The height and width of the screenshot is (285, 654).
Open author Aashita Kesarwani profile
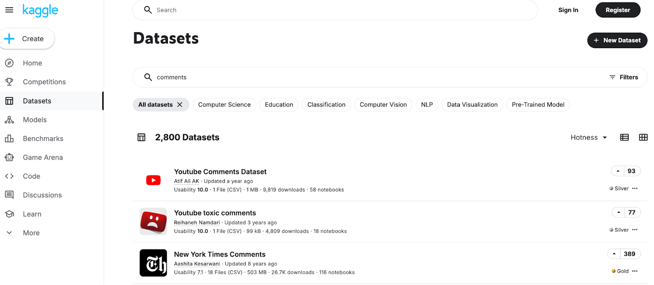(197, 264)
